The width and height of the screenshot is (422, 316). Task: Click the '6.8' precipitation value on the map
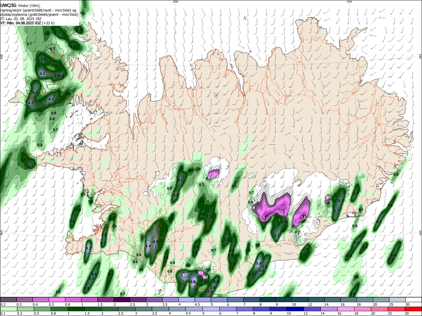193,282
